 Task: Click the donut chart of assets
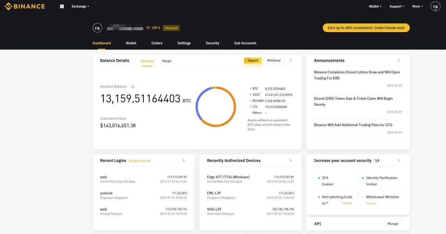point(216,106)
